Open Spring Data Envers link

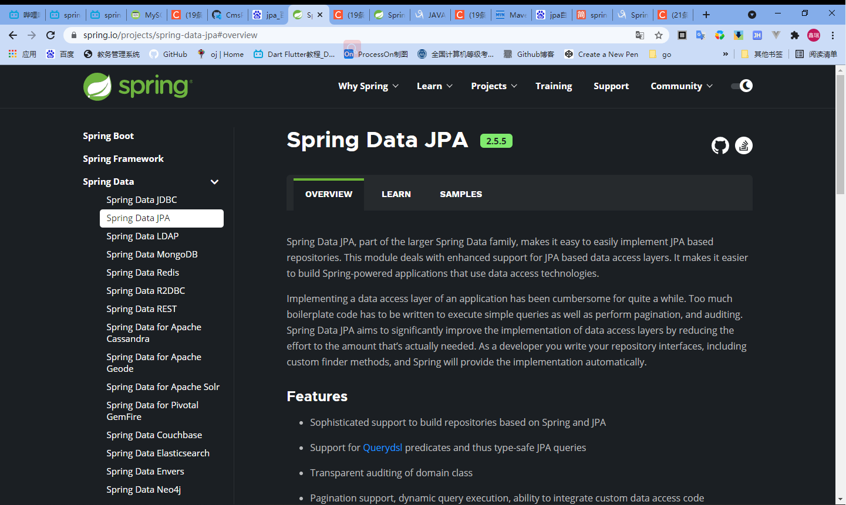point(145,471)
